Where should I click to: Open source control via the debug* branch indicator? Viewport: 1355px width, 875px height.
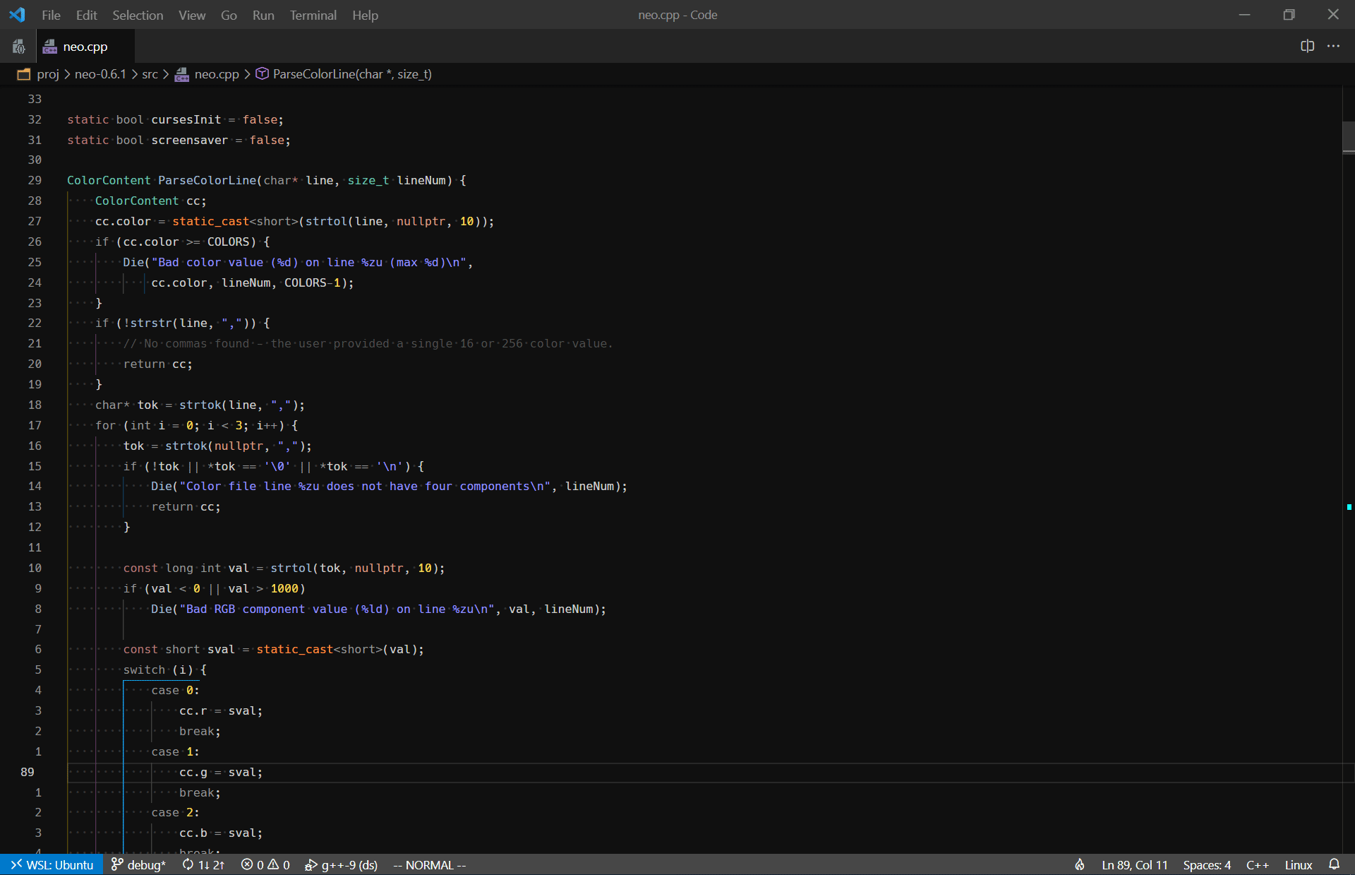[138, 864]
